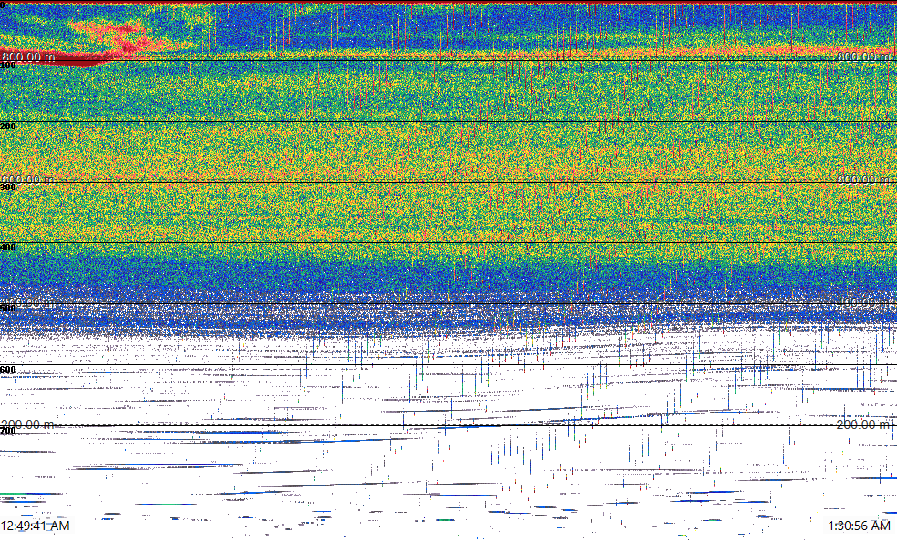Screen dimensions: 897x541
Task: Select the bold 700 depth gridline label
Action: click(8, 431)
